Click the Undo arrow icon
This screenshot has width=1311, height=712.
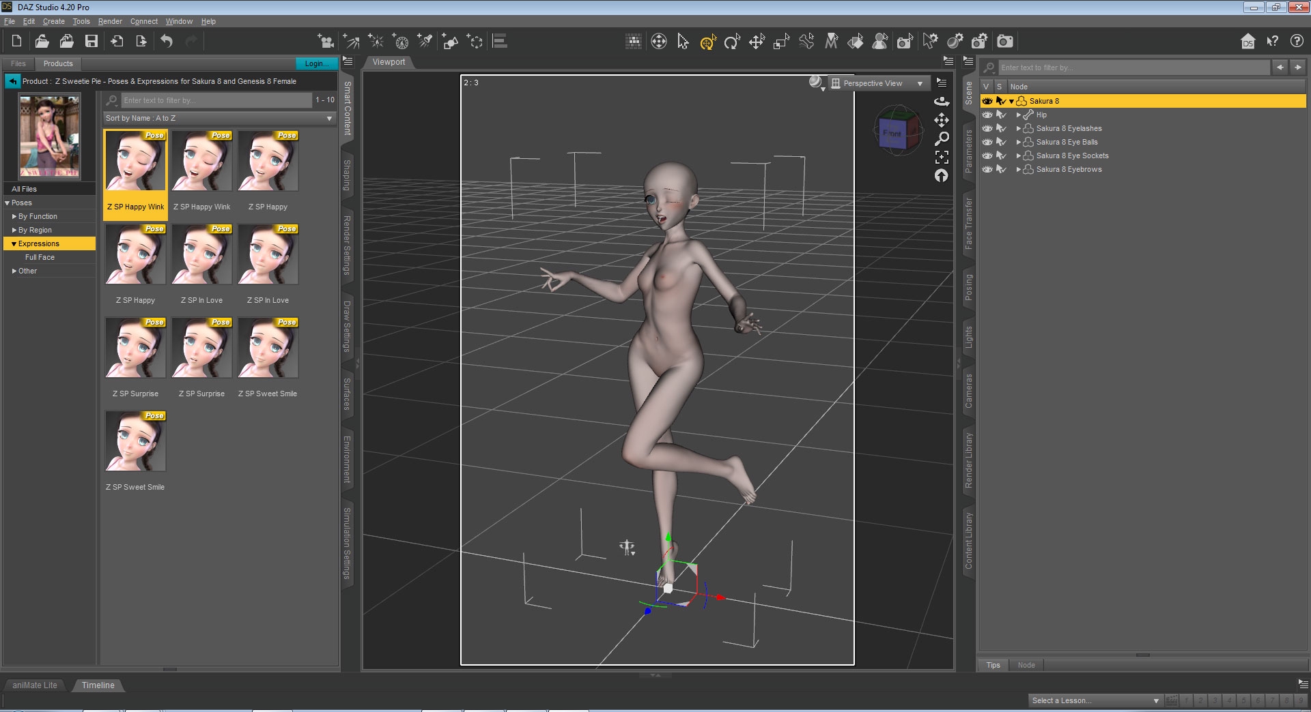(167, 42)
